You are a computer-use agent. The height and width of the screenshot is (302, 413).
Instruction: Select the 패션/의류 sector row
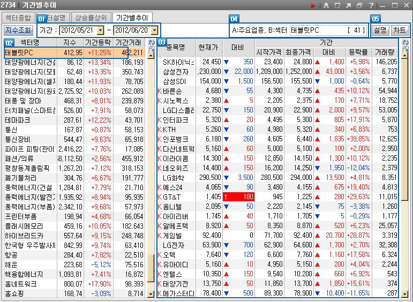74,159
